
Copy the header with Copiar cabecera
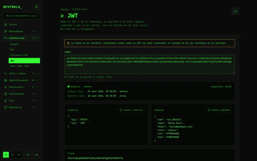131,110
